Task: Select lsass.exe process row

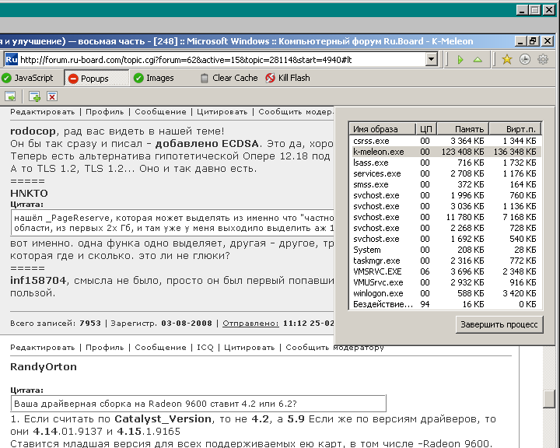Action: (446, 163)
